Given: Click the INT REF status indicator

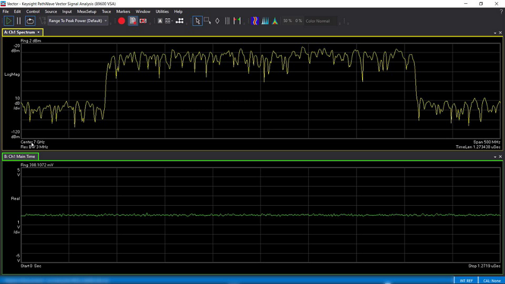Looking at the screenshot, I should point(466,281).
